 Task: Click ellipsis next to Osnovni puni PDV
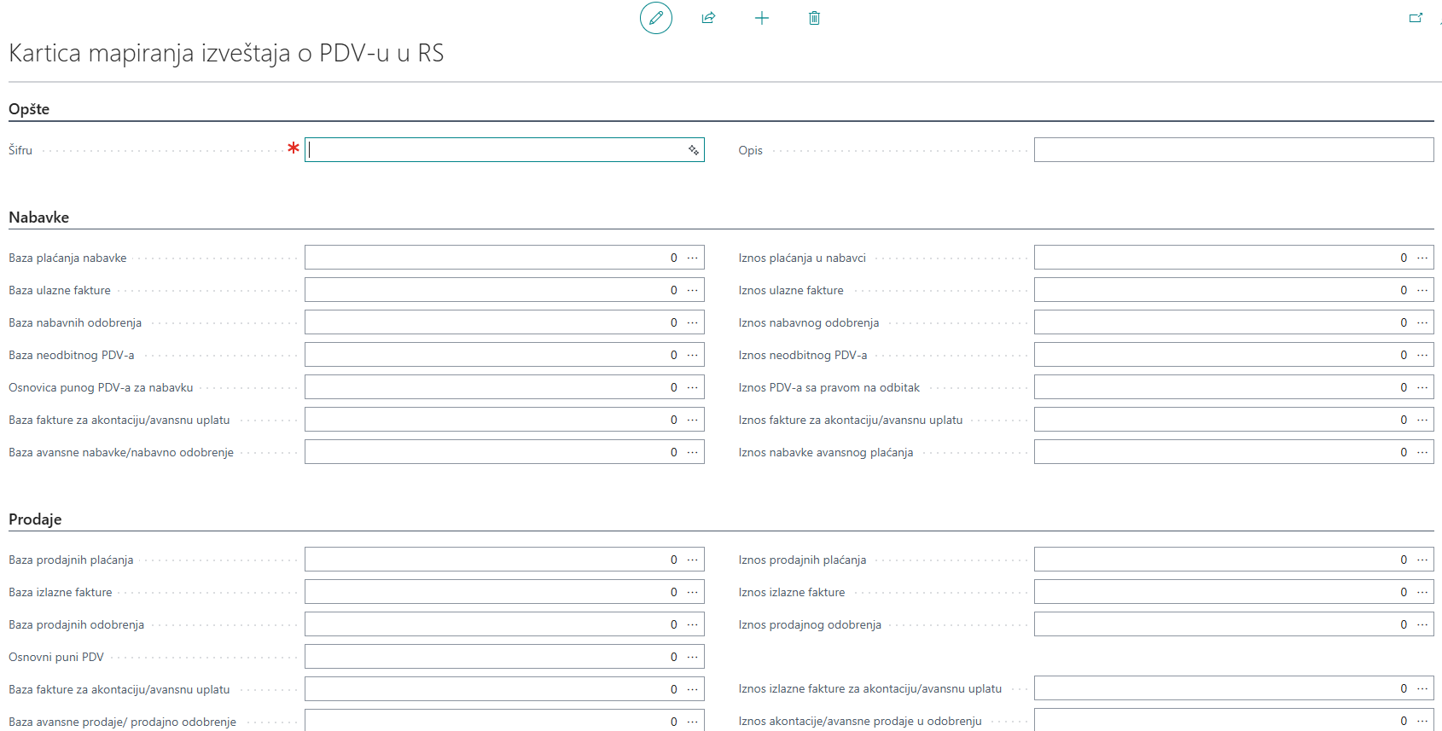tap(692, 657)
